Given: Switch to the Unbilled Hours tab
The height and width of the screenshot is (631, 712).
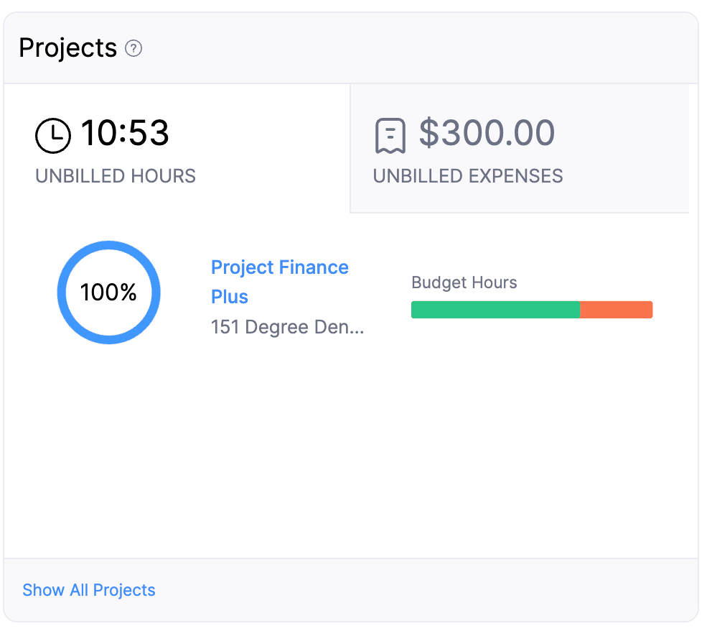Looking at the screenshot, I should [x=172, y=149].
